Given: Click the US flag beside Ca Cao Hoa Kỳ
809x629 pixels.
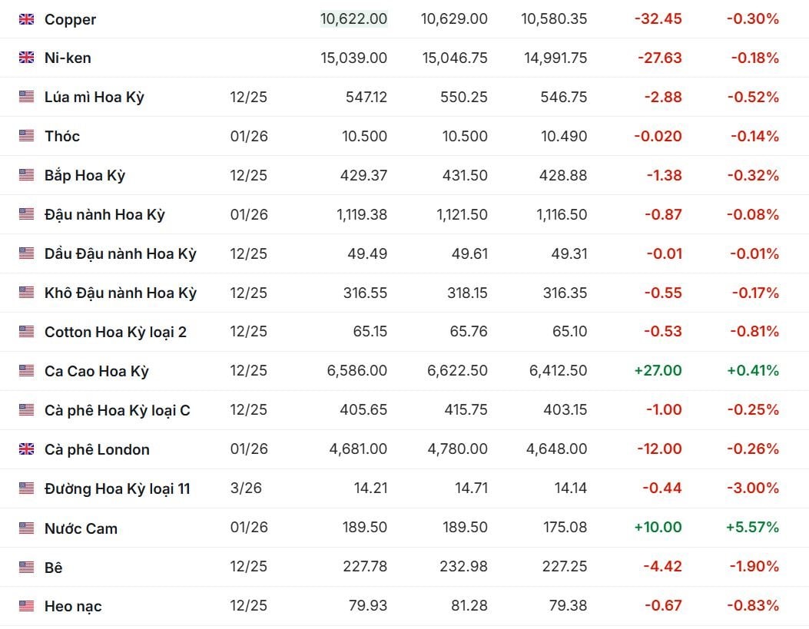Looking at the screenshot, I should (27, 371).
